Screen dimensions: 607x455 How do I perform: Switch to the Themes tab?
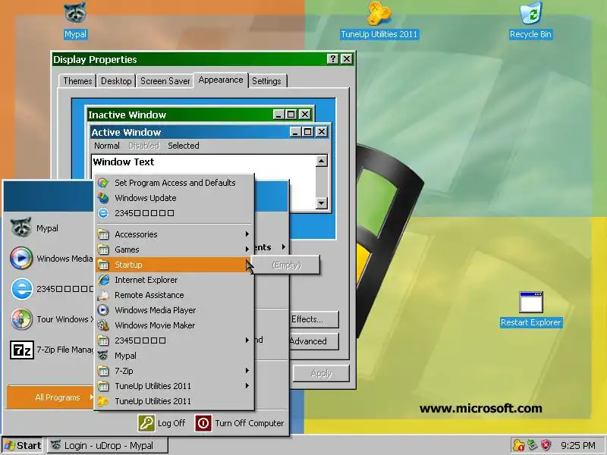point(77,81)
